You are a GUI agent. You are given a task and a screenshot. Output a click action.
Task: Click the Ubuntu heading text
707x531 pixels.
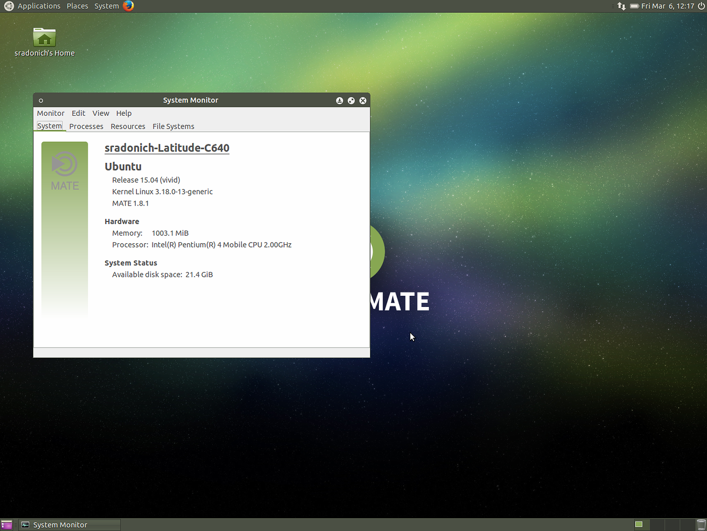click(x=123, y=166)
